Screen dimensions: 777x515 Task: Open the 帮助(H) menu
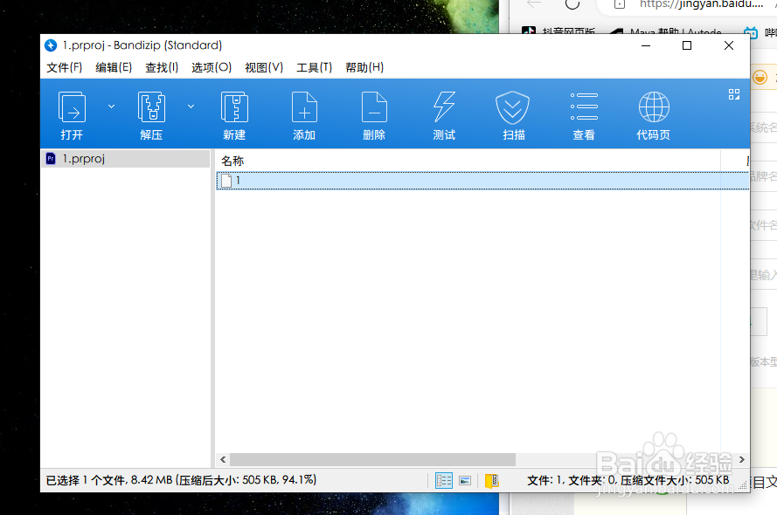click(x=364, y=67)
